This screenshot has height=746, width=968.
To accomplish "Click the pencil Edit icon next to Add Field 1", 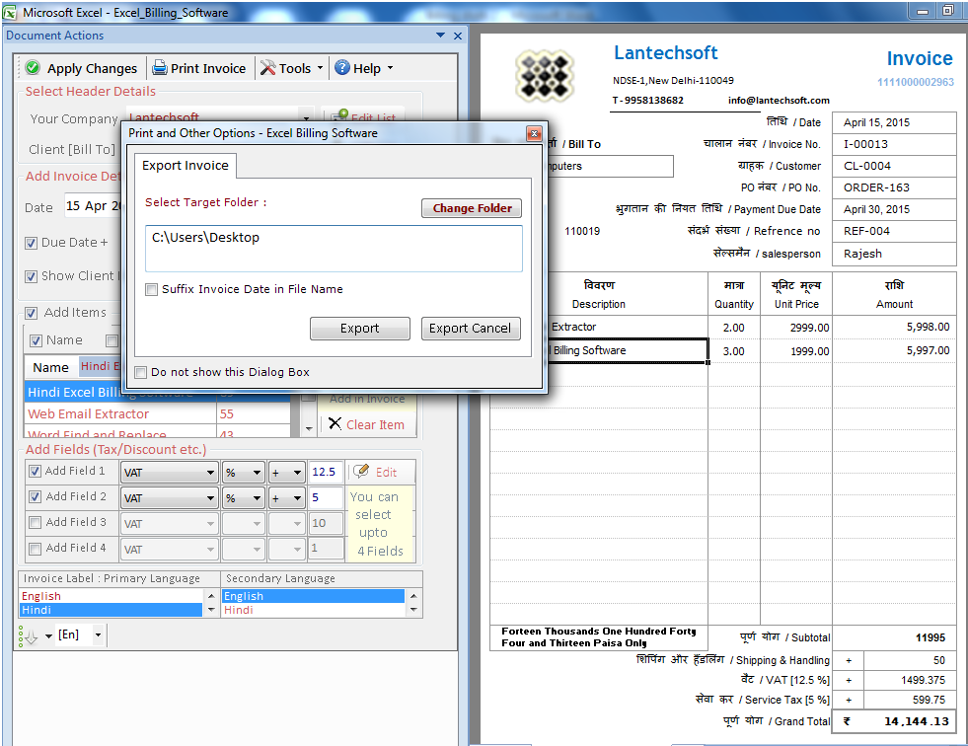I will pyautogui.click(x=360, y=472).
